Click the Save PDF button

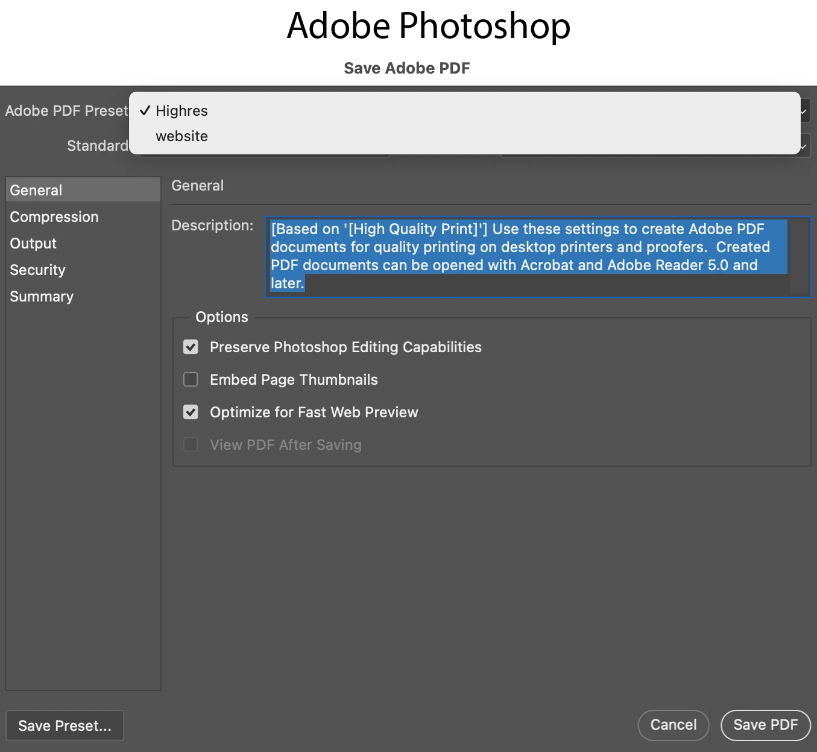click(766, 725)
